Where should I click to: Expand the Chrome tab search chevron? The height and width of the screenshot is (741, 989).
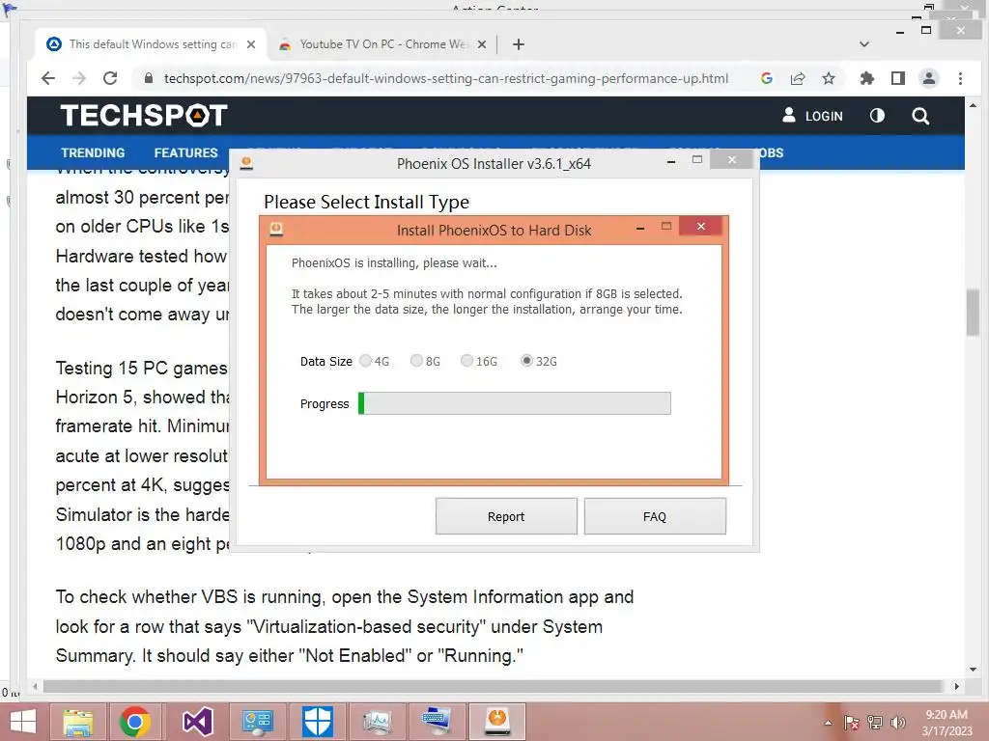864,44
